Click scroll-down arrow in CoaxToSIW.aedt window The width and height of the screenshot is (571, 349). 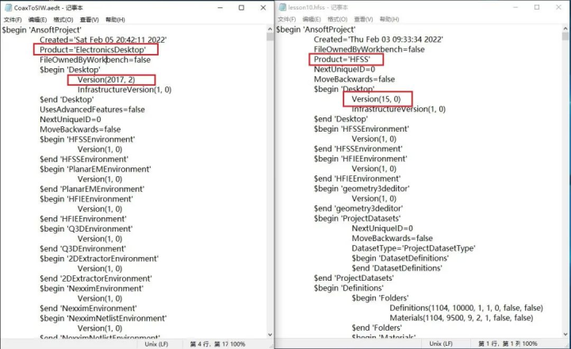tap(270, 335)
